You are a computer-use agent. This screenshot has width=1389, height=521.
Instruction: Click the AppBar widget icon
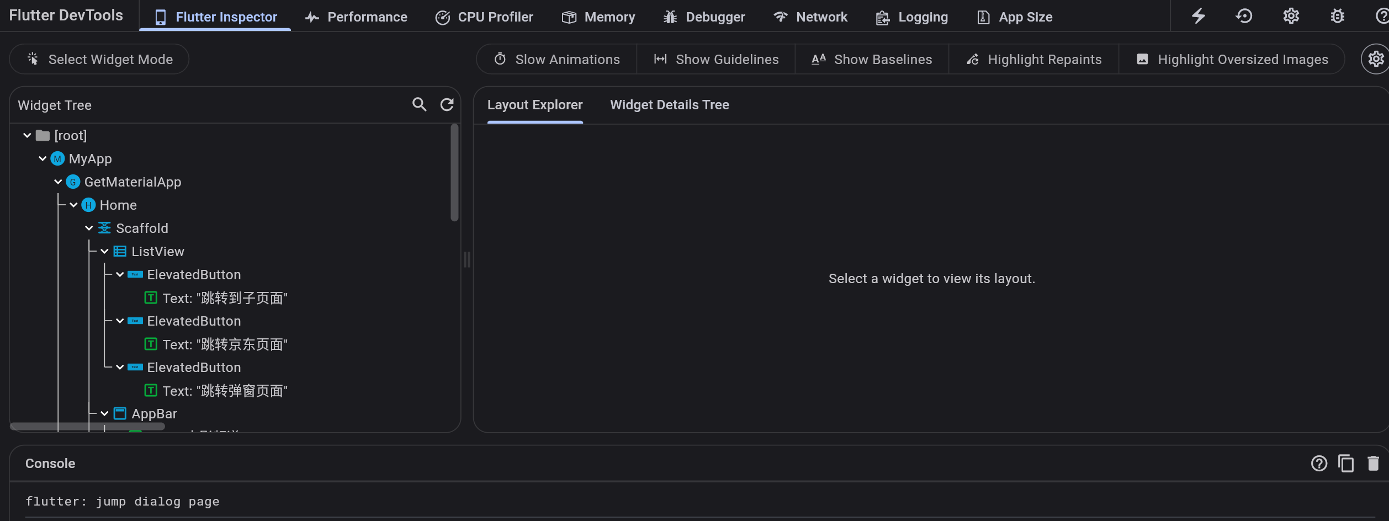tap(120, 413)
